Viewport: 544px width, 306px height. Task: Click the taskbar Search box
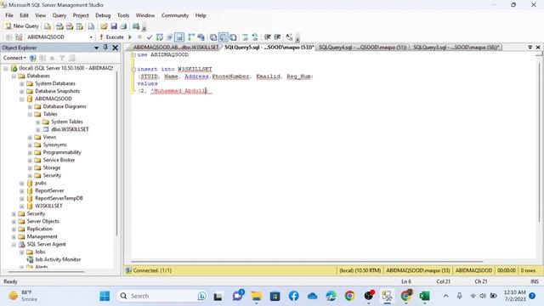(x=162, y=296)
